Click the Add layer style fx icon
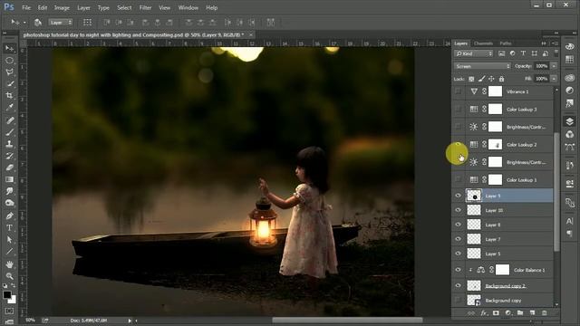The height and width of the screenshot is (326, 580). (483, 313)
